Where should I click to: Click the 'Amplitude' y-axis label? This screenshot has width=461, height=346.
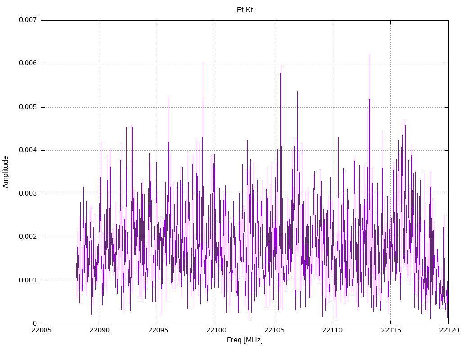click(5, 172)
